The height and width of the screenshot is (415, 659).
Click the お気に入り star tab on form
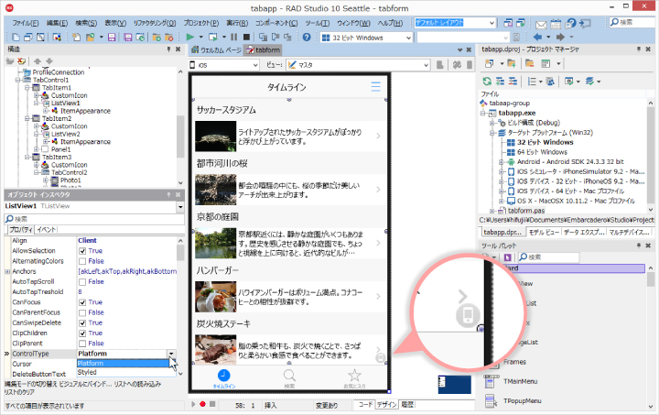tap(354, 378)
